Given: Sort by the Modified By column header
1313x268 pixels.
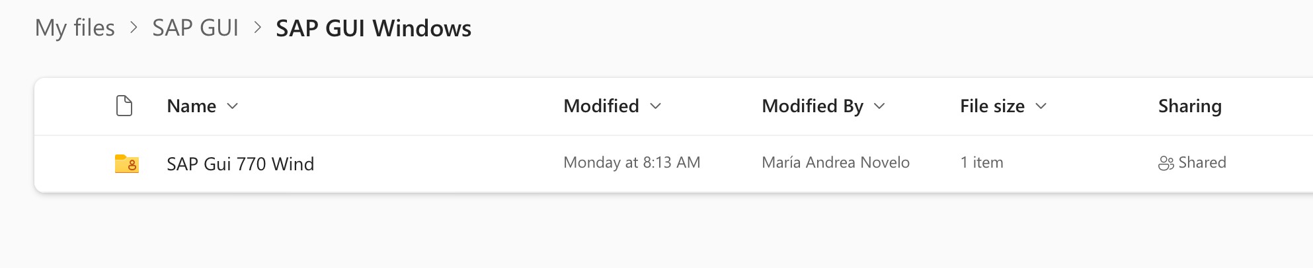Looking at the screenshot, I should coord(813,106).
